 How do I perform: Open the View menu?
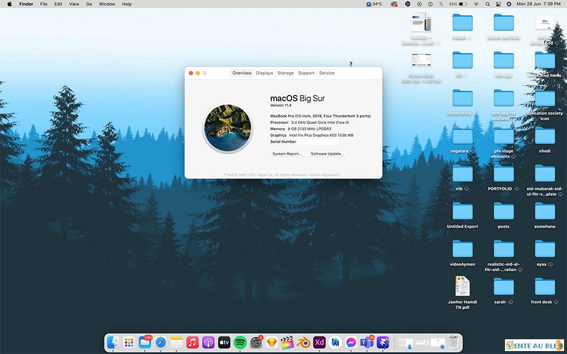click(x=74, y=4)
